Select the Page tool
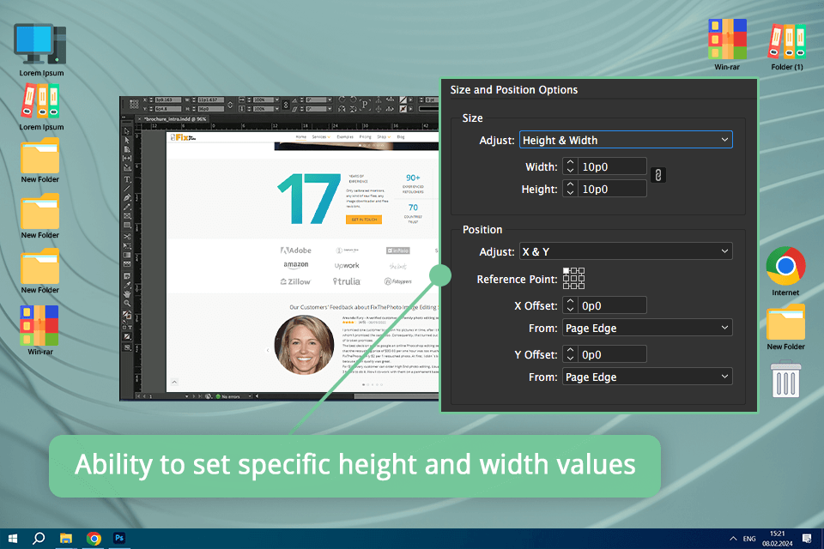The height and width of the screenshot is (549, 824). click(127, 149)
